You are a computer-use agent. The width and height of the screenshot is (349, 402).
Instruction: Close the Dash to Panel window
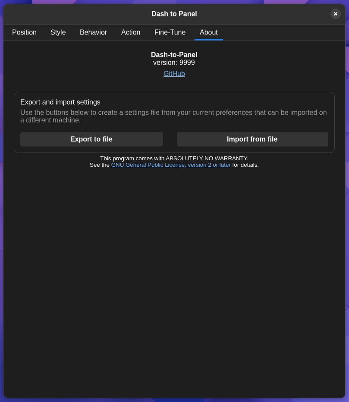pos(335,14)
